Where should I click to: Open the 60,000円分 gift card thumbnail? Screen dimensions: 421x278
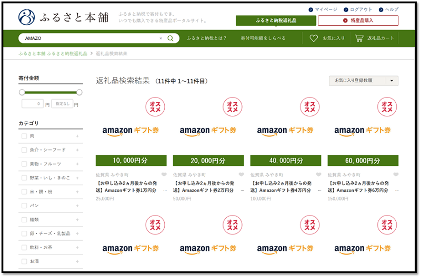(x=363, y=131)
